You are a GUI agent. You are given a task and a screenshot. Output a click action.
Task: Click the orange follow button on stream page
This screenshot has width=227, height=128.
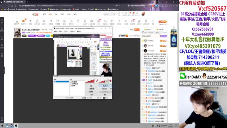(137, 30)
